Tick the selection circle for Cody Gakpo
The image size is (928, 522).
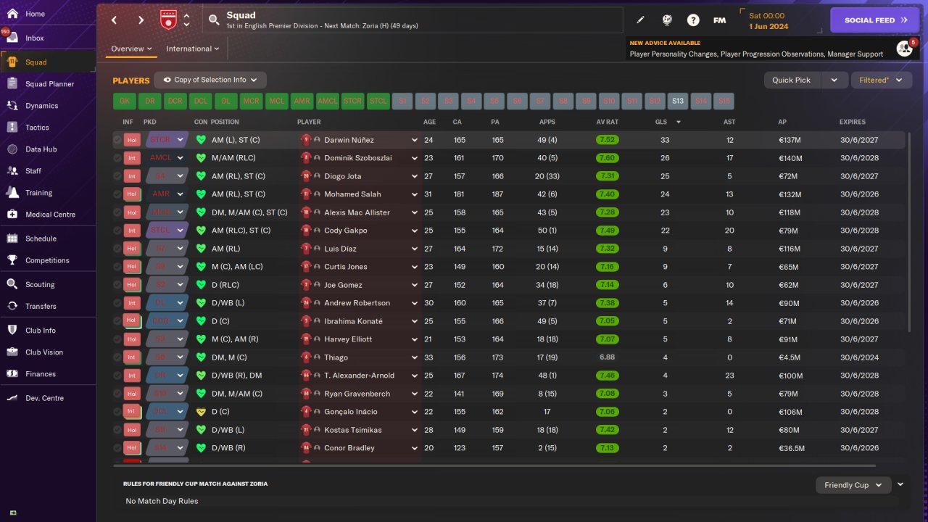tap(117, 231)
